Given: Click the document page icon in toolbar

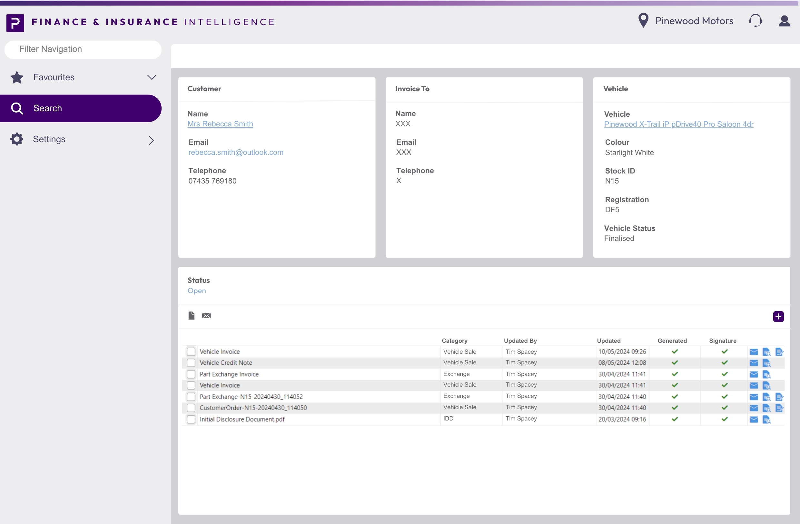Looking at the screenshot, I should [x=191, y=315].
